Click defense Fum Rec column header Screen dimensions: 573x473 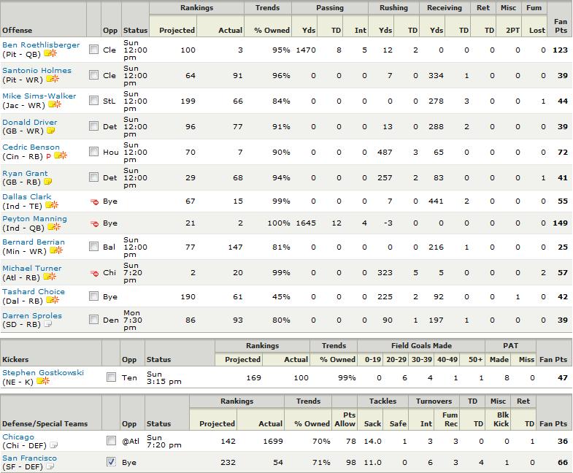pos(450,419)
